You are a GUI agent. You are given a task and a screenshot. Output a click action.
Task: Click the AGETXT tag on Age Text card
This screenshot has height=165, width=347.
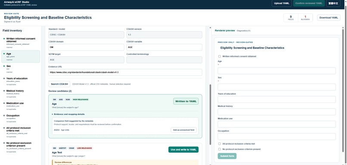point(62,148)
